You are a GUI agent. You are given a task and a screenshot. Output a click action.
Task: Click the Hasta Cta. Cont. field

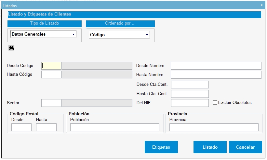[190, 94]
